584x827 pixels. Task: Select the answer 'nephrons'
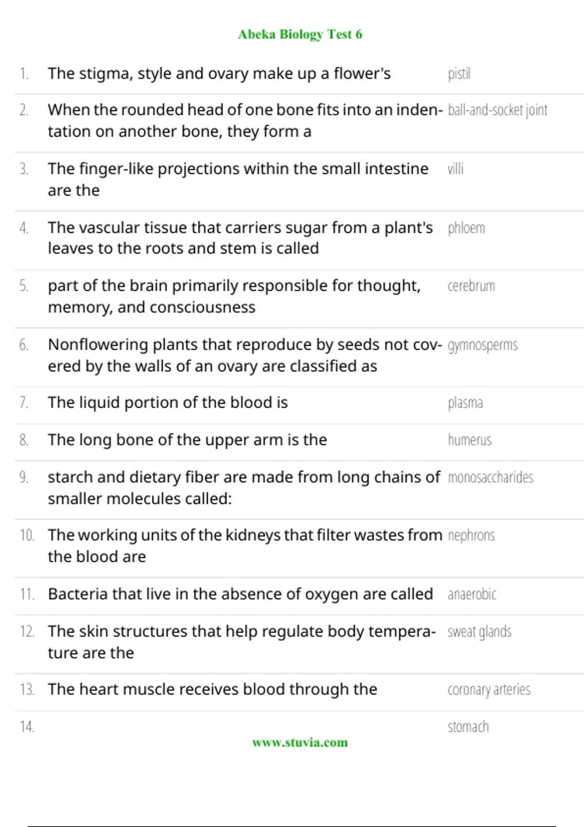[471, 536]
